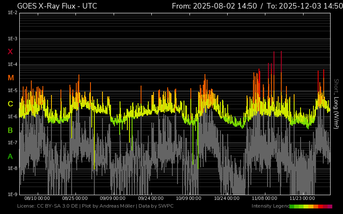
Task: Click the orange M flare class label
Action: tap(11, 78)
